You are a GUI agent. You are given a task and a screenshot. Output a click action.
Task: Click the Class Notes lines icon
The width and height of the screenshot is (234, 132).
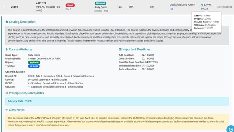(x=6, y=110)
